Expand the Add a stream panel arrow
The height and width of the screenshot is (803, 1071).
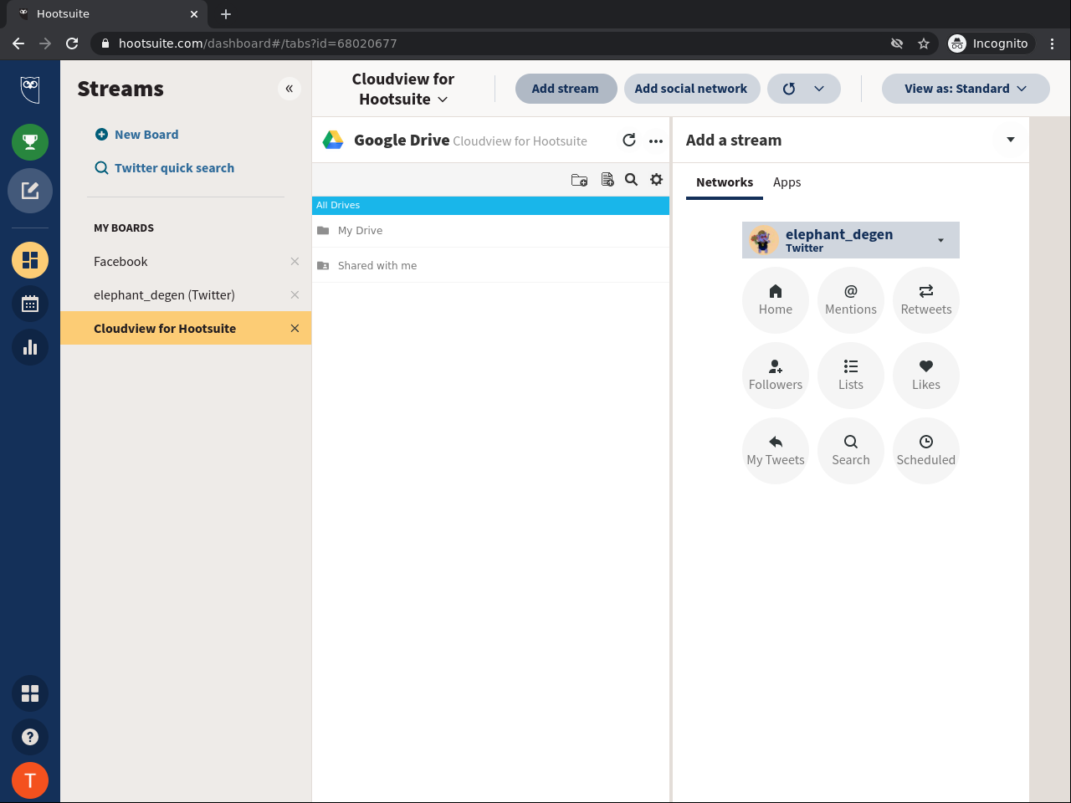click(1011, 140)
